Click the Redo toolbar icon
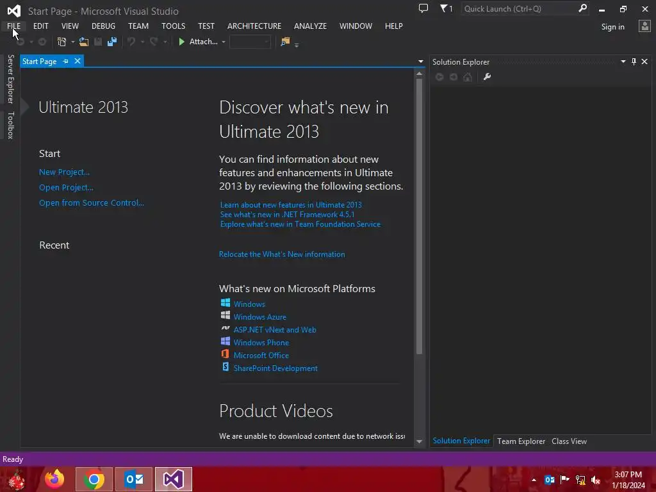 coord(154,42)
